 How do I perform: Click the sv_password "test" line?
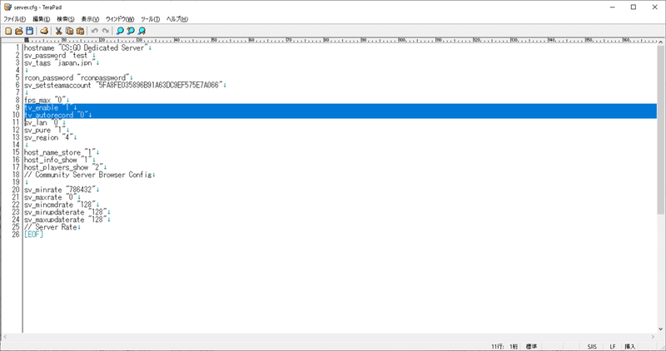[x=58, y=55]
